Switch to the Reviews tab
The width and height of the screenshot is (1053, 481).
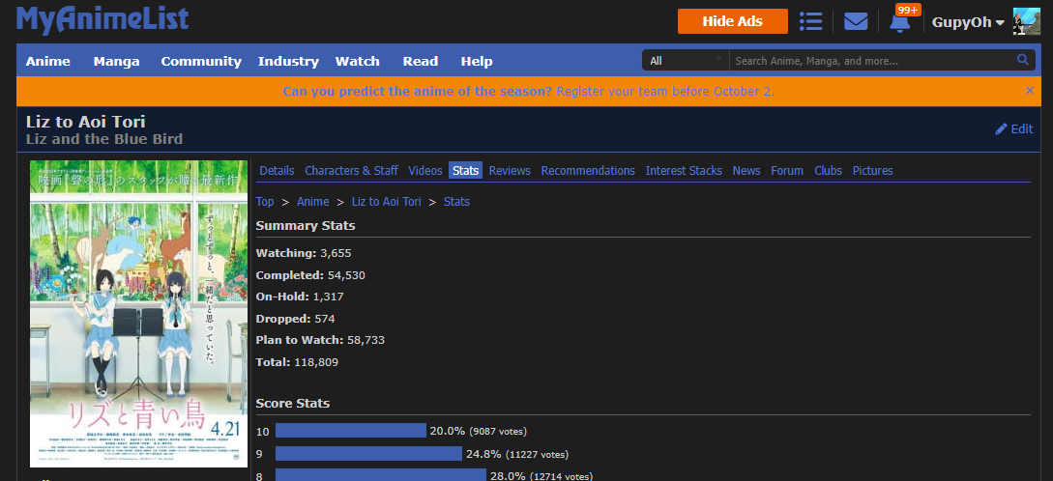[x=510, y=170]
